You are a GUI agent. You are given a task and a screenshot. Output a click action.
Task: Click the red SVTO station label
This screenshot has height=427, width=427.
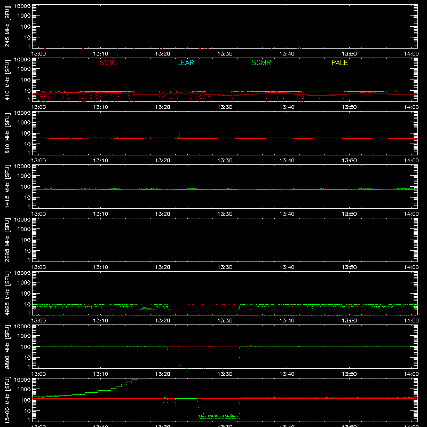108,62
